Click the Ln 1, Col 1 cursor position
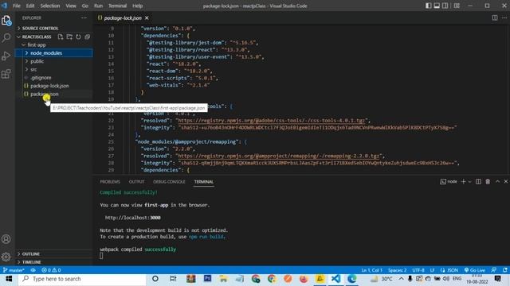This screenshot has width=510, height=286. coord(371,270)
